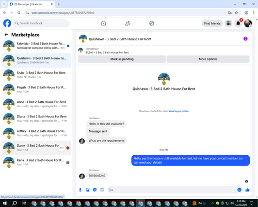The image size is (258, 207).
Task: Record a voice clip with microphone icon
Action: pyautogui.click(x=80, y=190)
